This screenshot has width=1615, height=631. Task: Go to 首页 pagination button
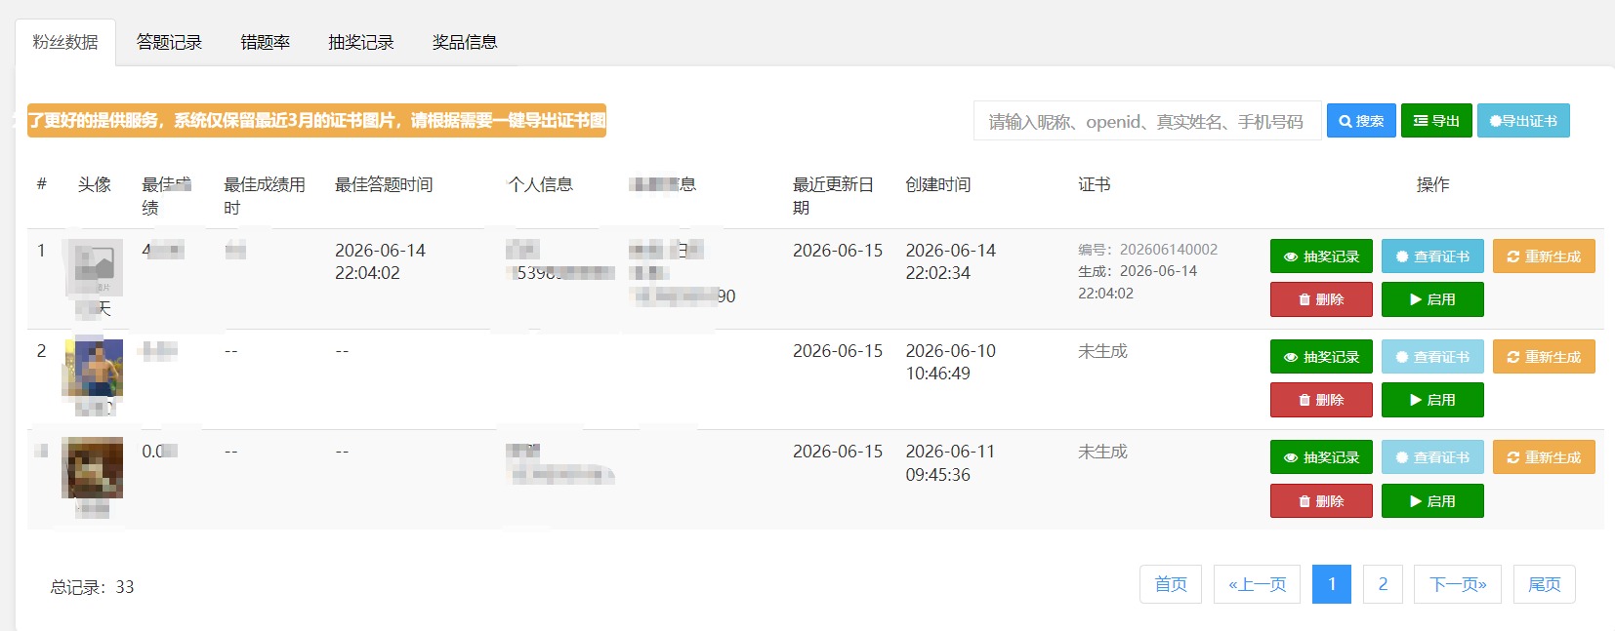pos(1171,584)
